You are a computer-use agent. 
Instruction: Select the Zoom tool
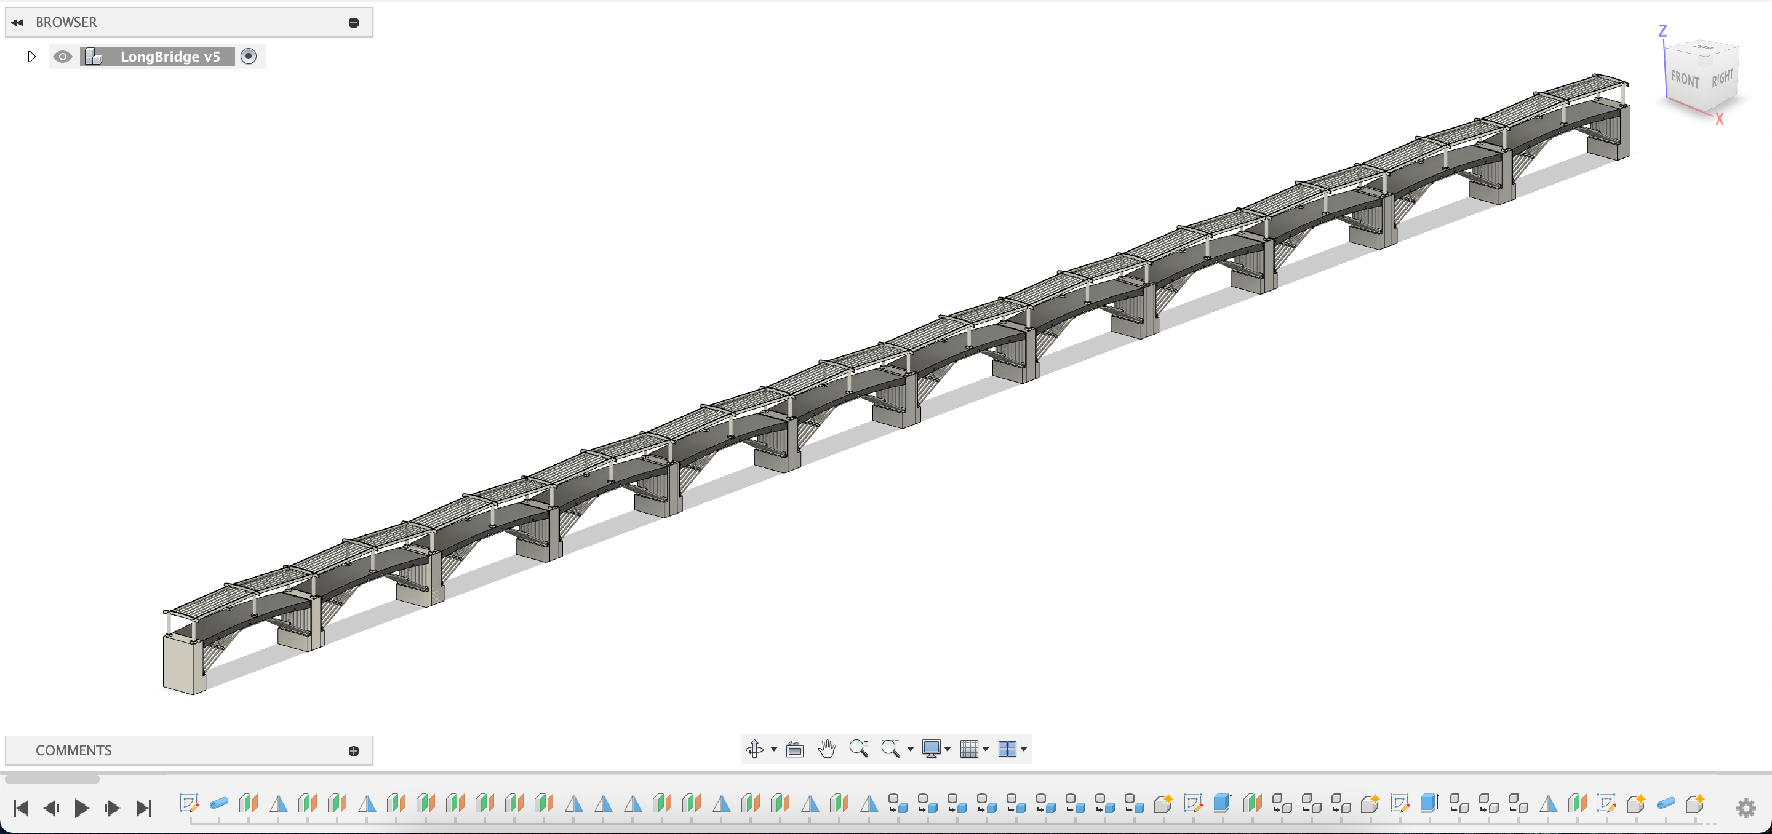tap(859, 749)
